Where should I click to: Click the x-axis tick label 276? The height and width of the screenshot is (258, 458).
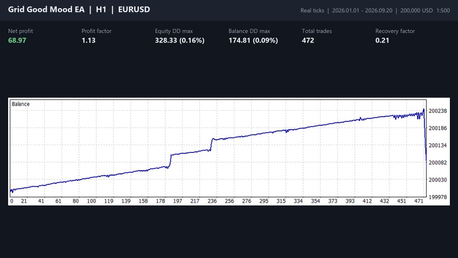[x=247, y=201]
